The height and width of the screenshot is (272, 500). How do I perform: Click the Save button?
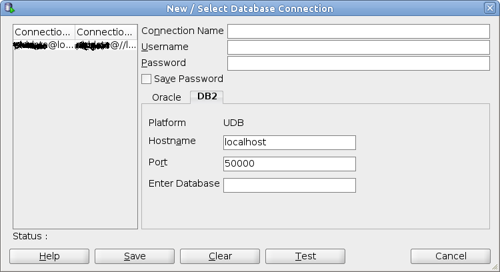(135, 257)
